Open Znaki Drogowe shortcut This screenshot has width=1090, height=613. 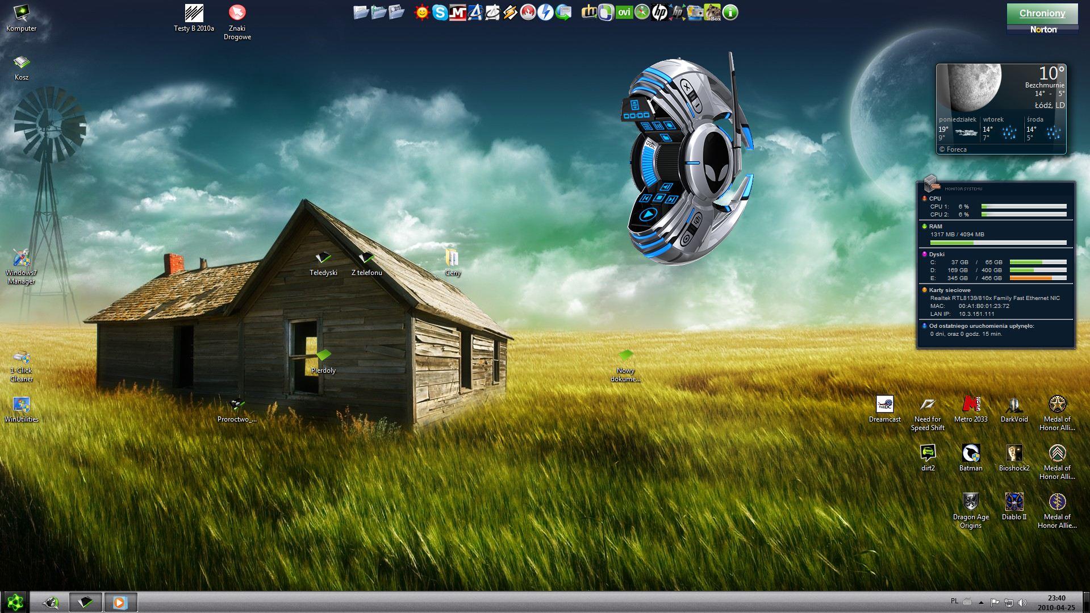pyautogui.click(x=237, y=22)
